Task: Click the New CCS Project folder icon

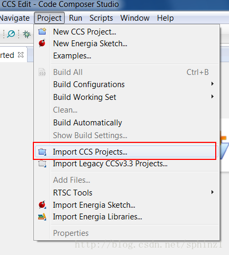Action: point(42,31)
